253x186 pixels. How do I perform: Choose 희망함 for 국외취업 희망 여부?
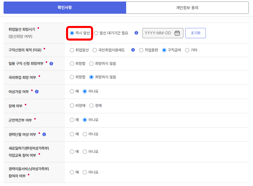[x=72, y=77]
